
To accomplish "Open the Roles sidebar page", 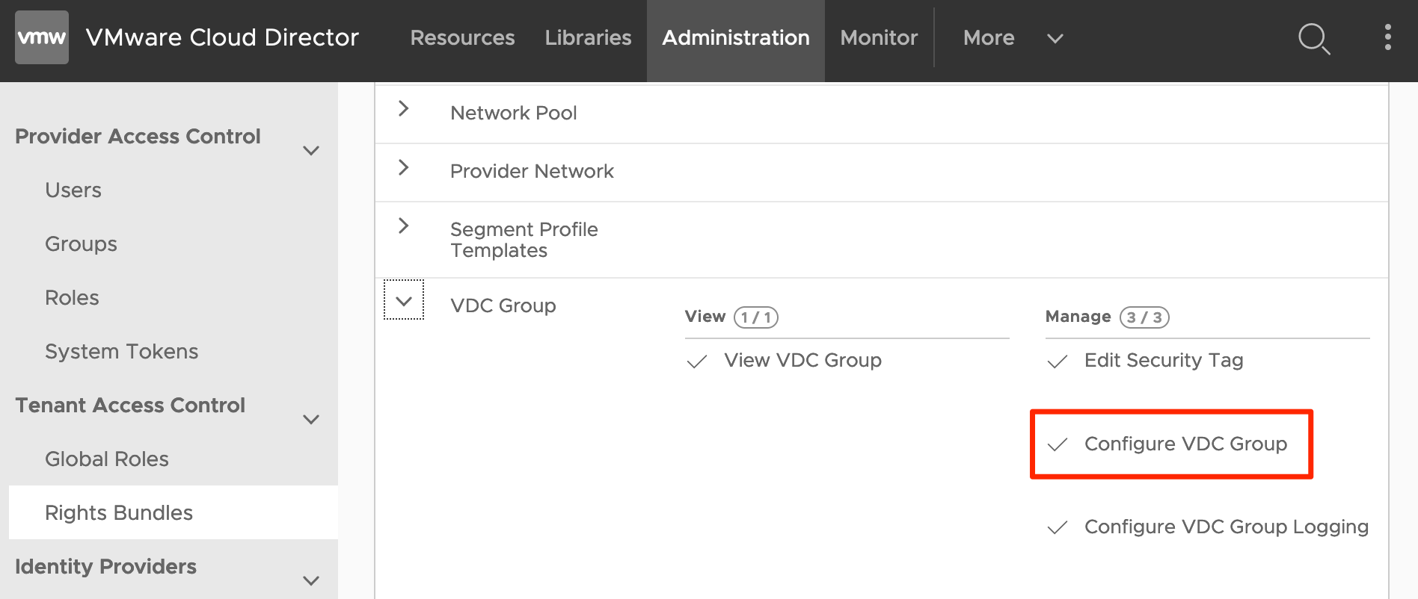I will (x=72, y=298).
